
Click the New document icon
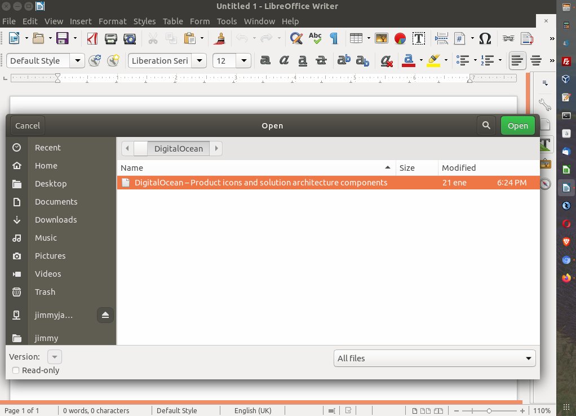pyautogui.click(x=14, y=38)
